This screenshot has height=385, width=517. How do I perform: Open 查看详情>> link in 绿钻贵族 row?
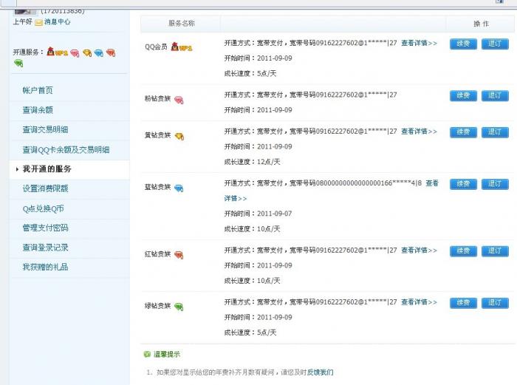click(x=419, y=302)
